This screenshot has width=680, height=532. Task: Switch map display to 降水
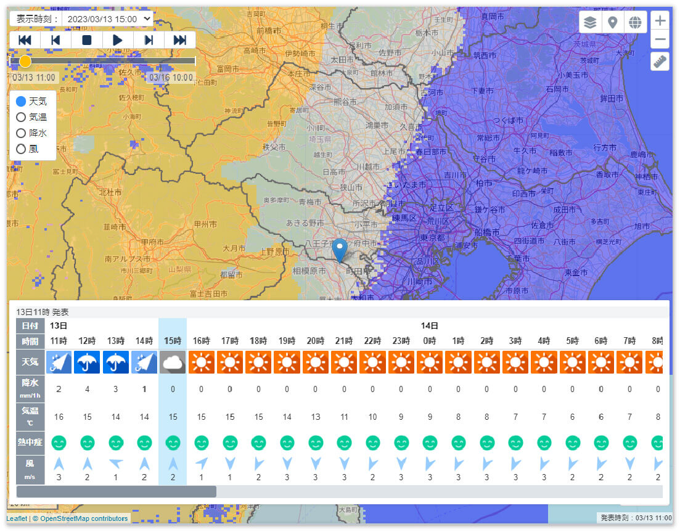click(21, 133)
